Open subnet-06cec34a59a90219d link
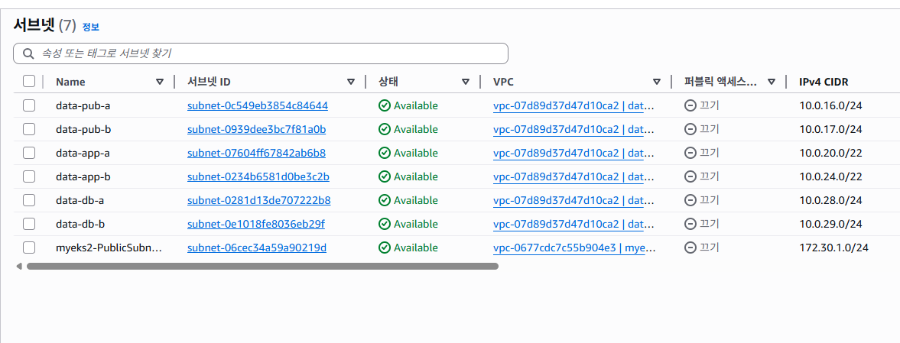The width and height of the screenshot is (900, 343). pyautogui.click(x=257, y=248)
